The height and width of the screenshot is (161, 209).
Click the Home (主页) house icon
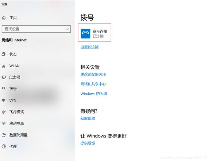tap(4, 18)
